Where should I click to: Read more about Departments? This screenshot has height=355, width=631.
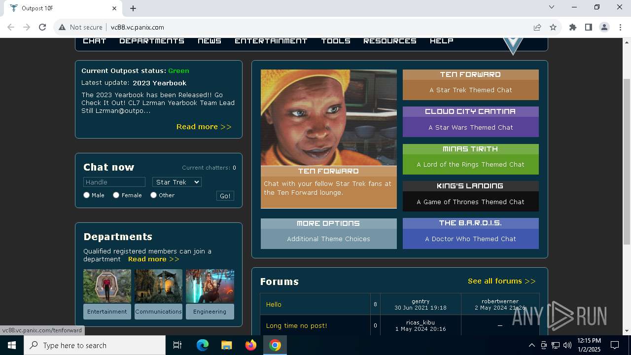tap(154, 259)
